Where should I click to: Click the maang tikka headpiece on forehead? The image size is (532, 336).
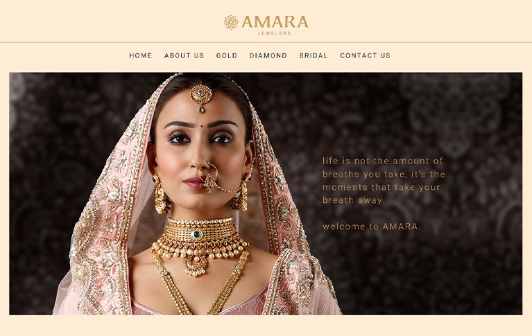(201, 96)
